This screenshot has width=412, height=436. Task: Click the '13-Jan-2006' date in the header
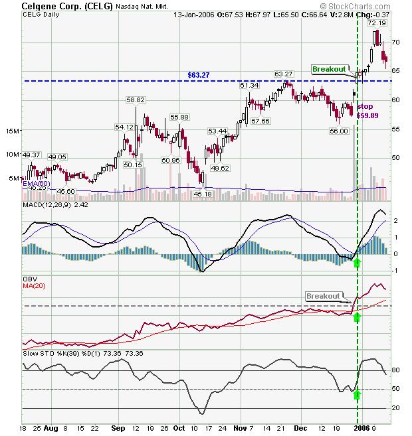[194, 15]
